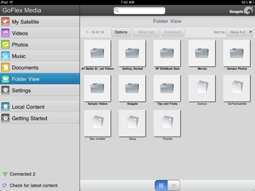Click the Getting Started question mark icon
The image size is (255, 191).
(x=6, y=118)
